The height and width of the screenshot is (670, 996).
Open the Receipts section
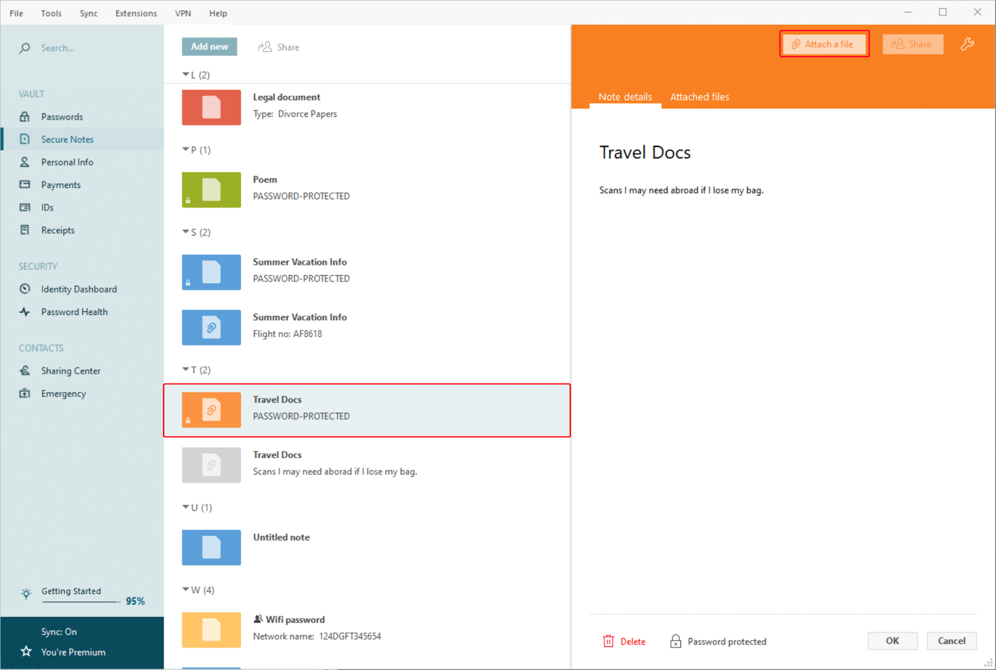tap(57, 230)
